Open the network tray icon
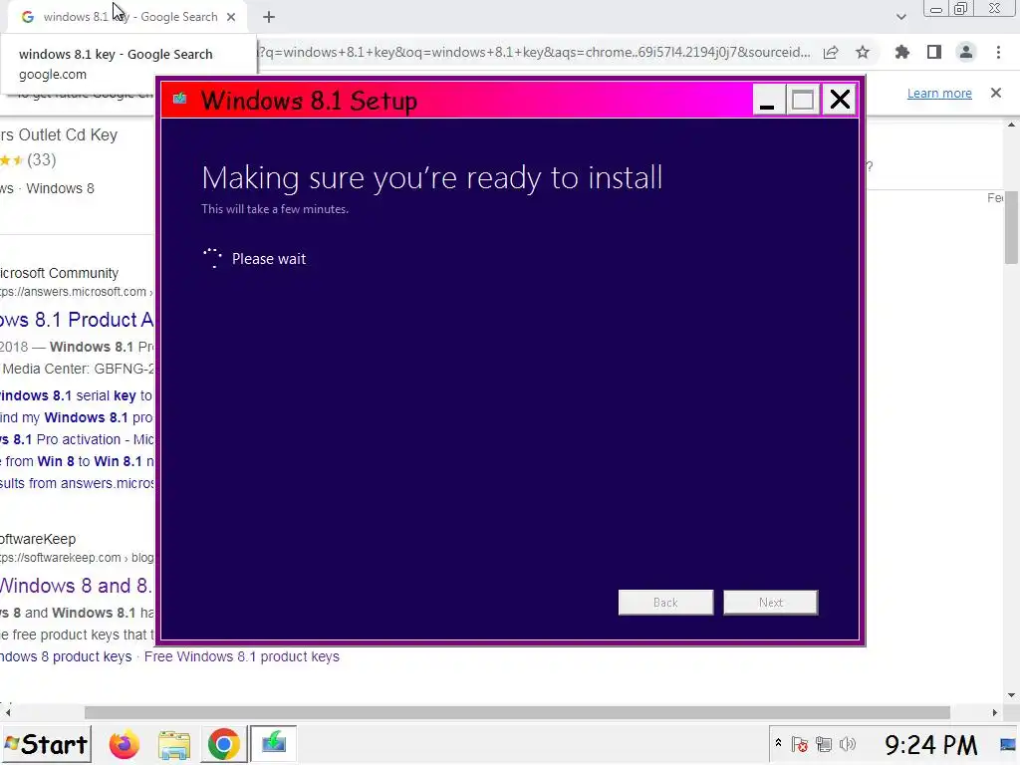 [824, 744]
